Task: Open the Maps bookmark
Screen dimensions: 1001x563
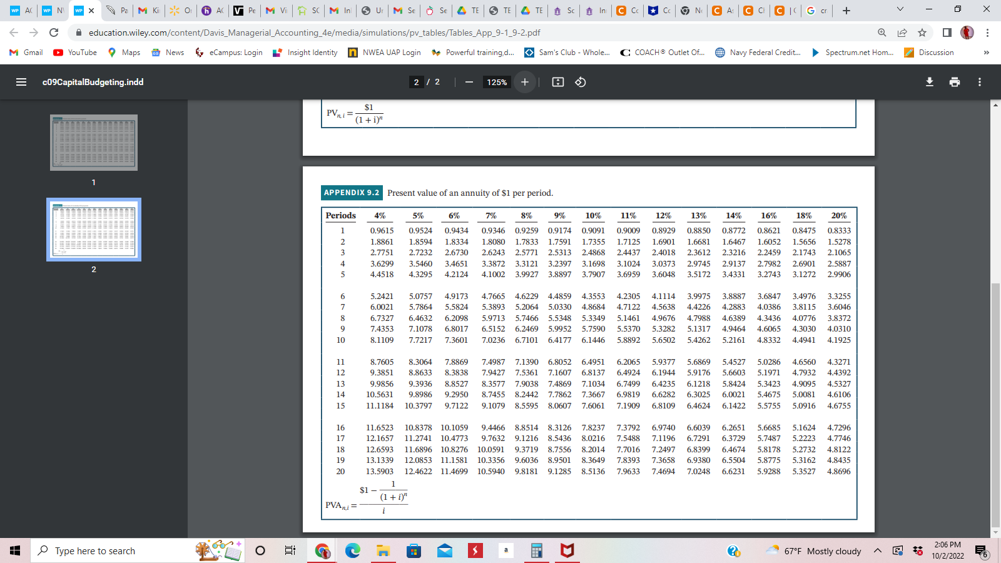Action: (124, 53)
